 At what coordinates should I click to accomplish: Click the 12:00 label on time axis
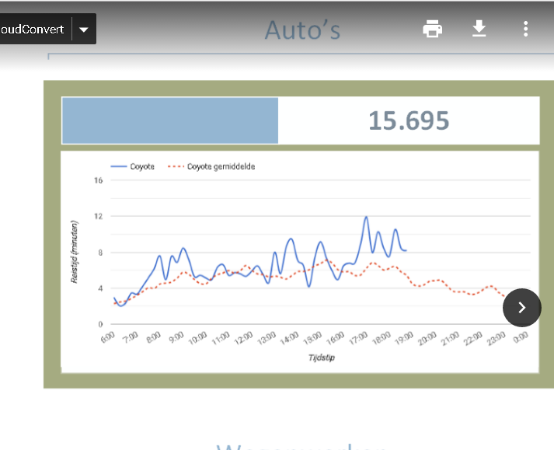coord(243,339)
